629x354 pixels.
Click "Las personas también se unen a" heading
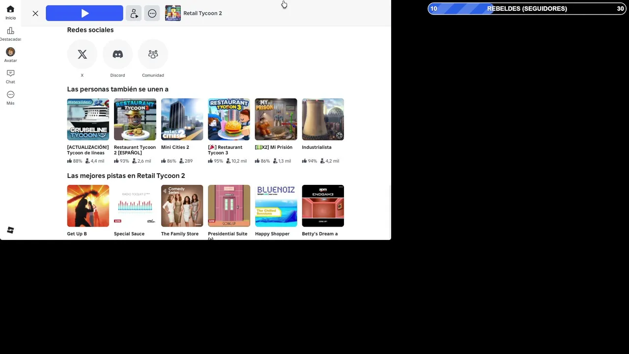click(x=118, y=89)
